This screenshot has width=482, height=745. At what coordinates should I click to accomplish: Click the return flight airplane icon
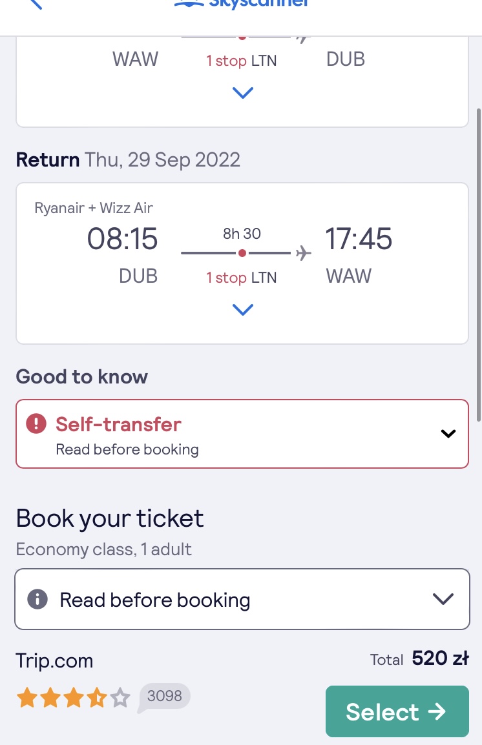click(x=303, y=253)
